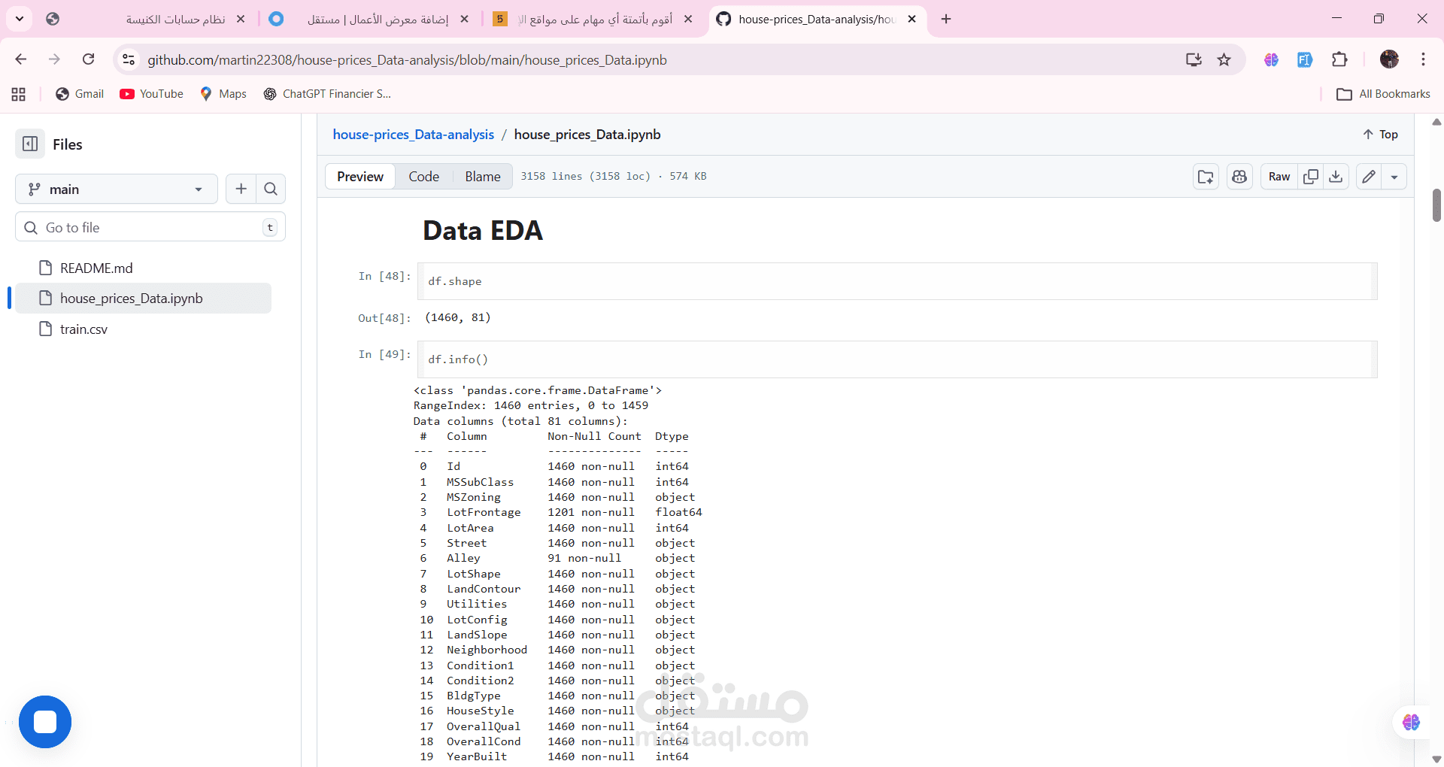
Task: Open brain extension icon in toolbar
Action: 1271,59
